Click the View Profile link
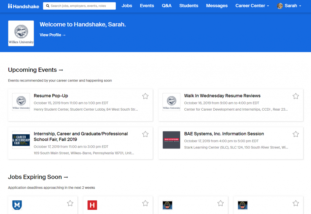This screenshot has width=311, height=214. (53, 35)
